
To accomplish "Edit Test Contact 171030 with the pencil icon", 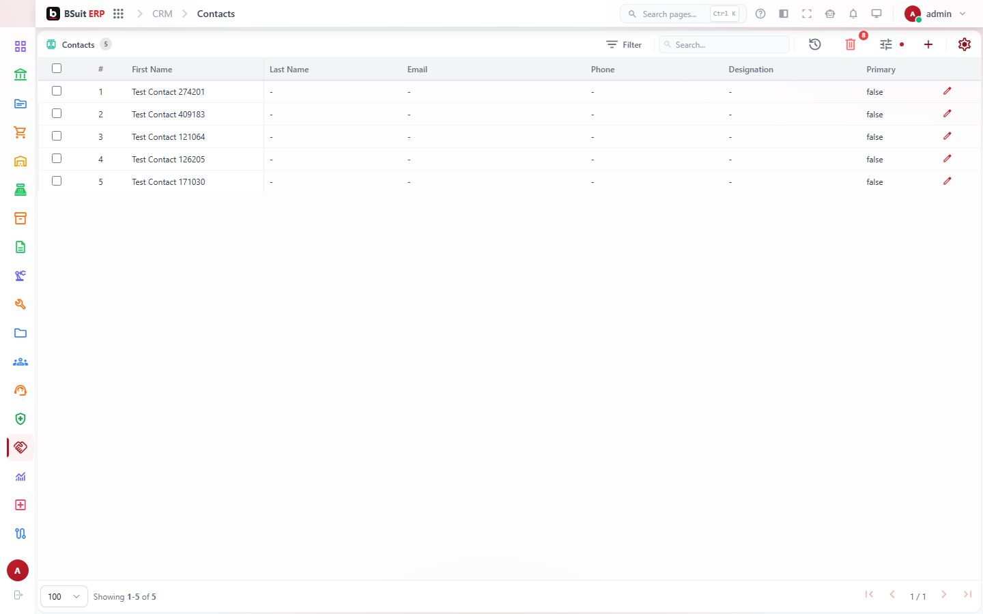I will (947, 181).
